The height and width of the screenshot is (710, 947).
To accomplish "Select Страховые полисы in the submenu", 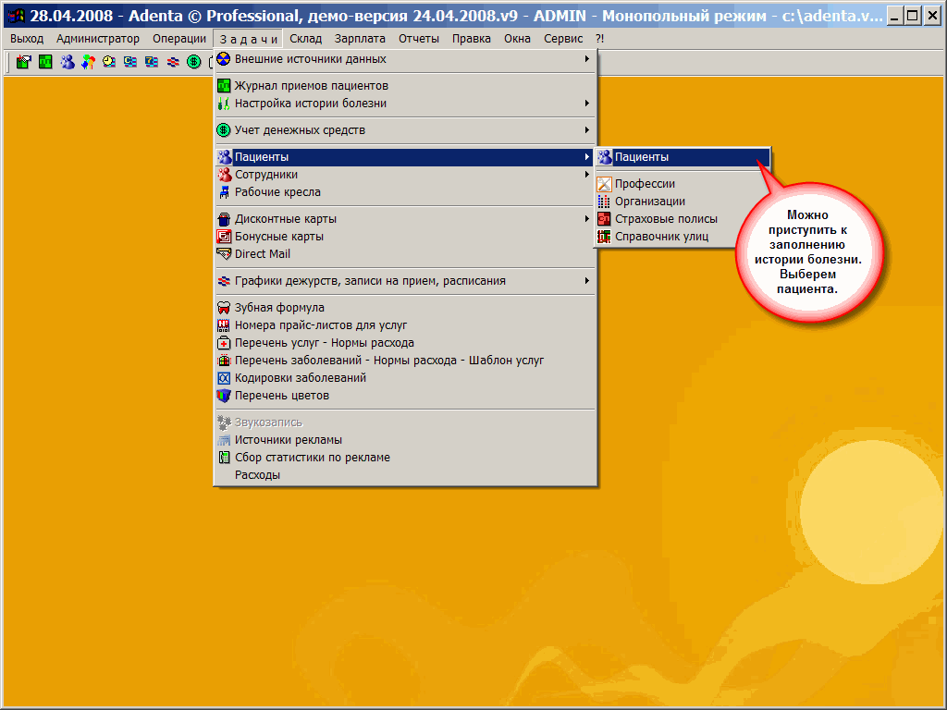I will tap(666, 219).
